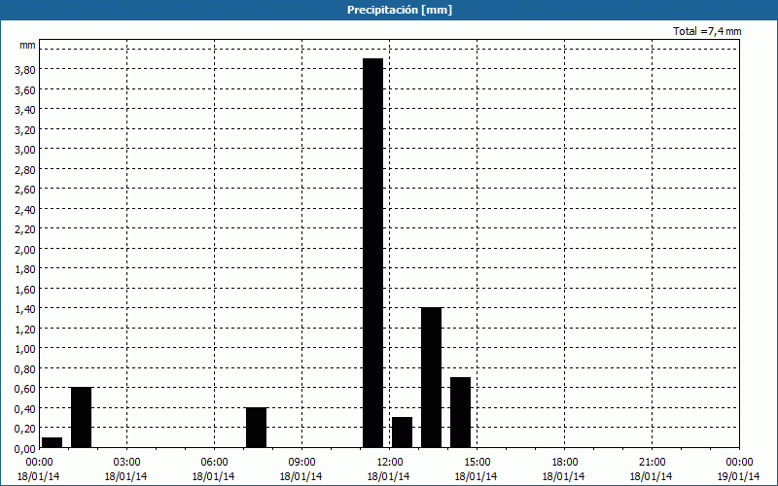Screen dimensions: 778x486
Task: Click the 1,40 y-axis label
Action: tap(25, 308)
